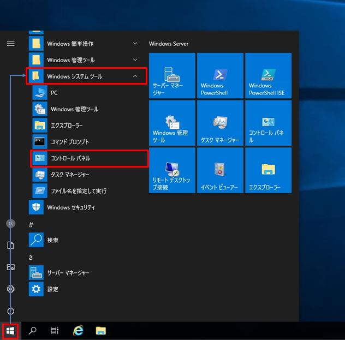Launch the Windows PowerShell tile
This screenshot has width=345, height=340.
pyautogui.click(x=220, y=75)
